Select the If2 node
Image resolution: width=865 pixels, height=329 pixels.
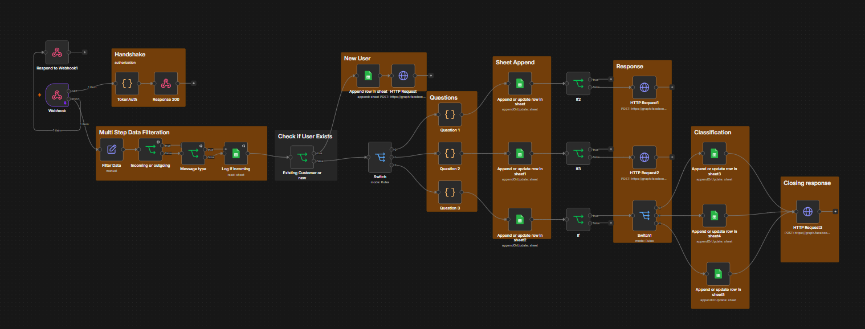(x=578, y=83)
